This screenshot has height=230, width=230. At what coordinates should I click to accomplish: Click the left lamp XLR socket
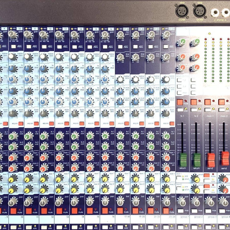click(182, 11)
